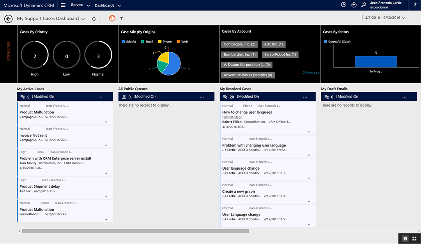Open the hamburger navigation menu
Viewport: 421px width, 244px height.
pyautogui.click(x=63, y=5)
